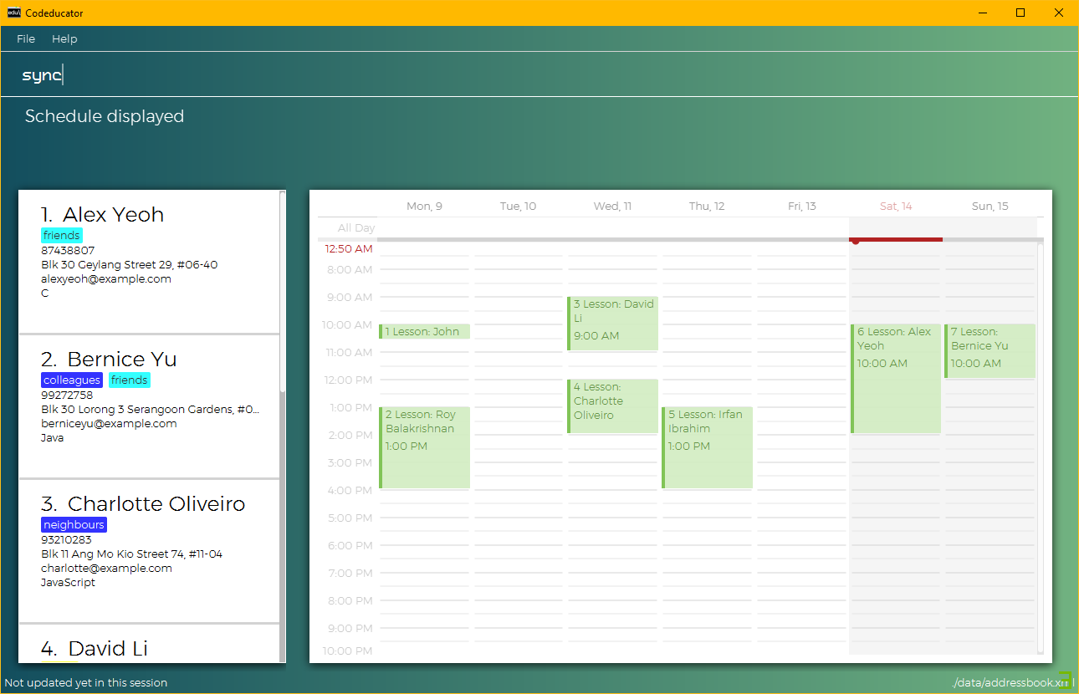This screenshot has width=1079, height=694.
Task: Select the Bernice Yu contact card
Action: (149, 406)
